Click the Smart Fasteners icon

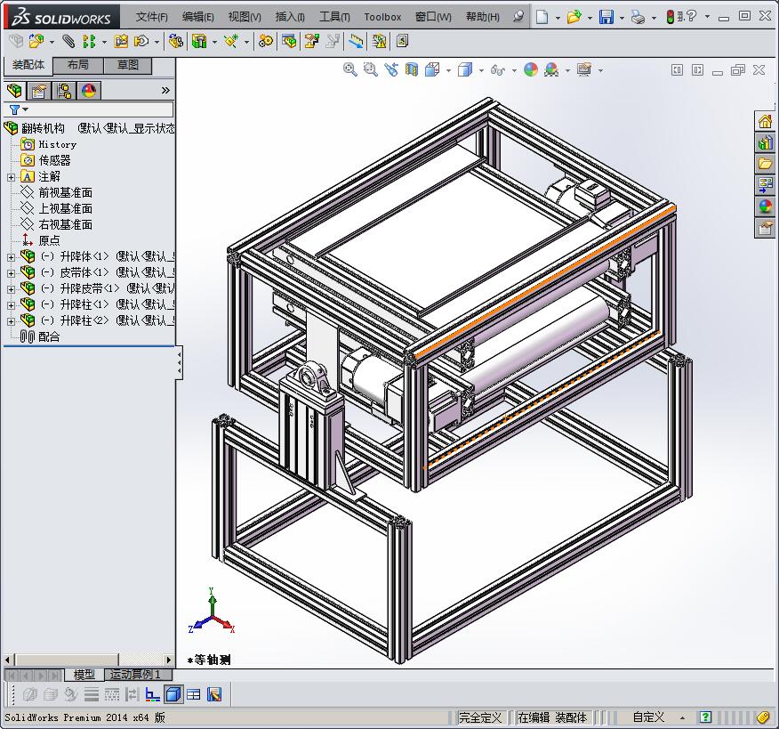pos(121,41)
